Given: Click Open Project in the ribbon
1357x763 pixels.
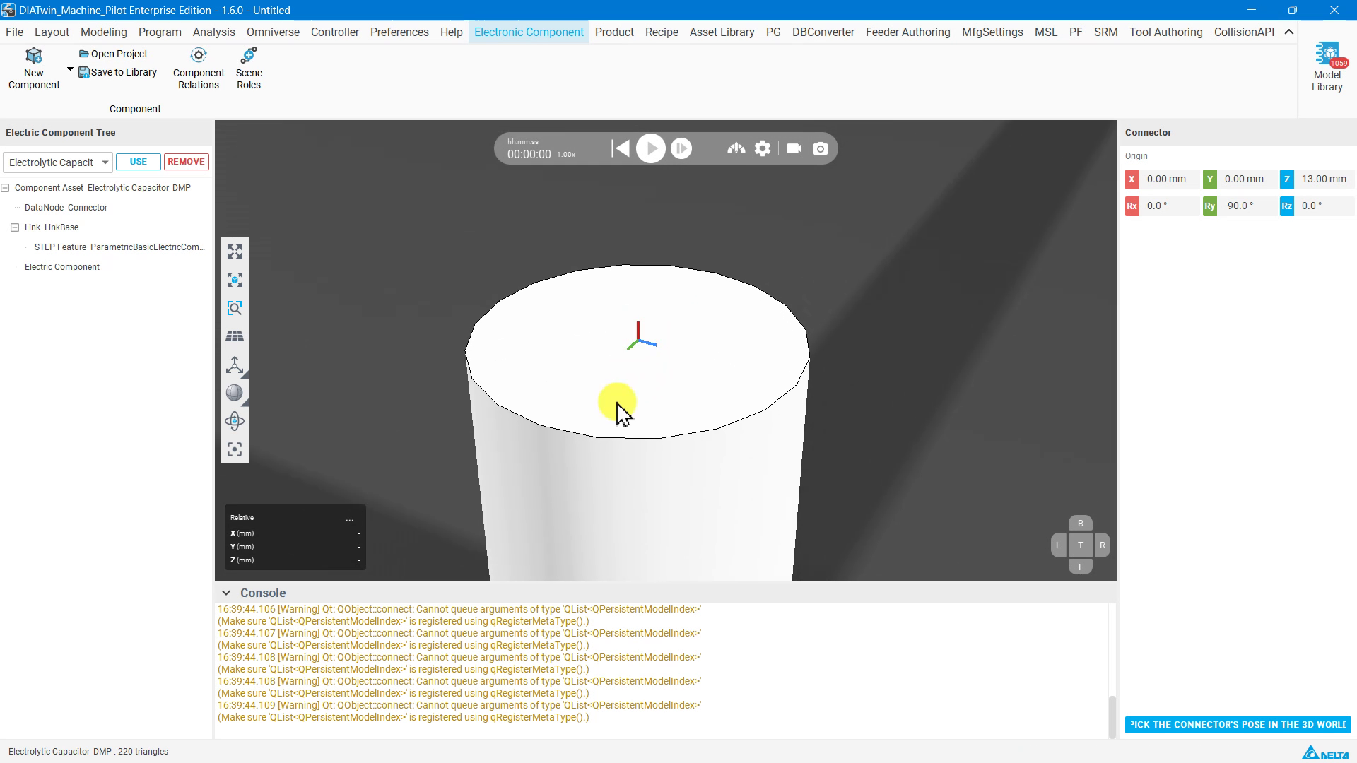Looking at the screenshot, I should click(113, 54).
